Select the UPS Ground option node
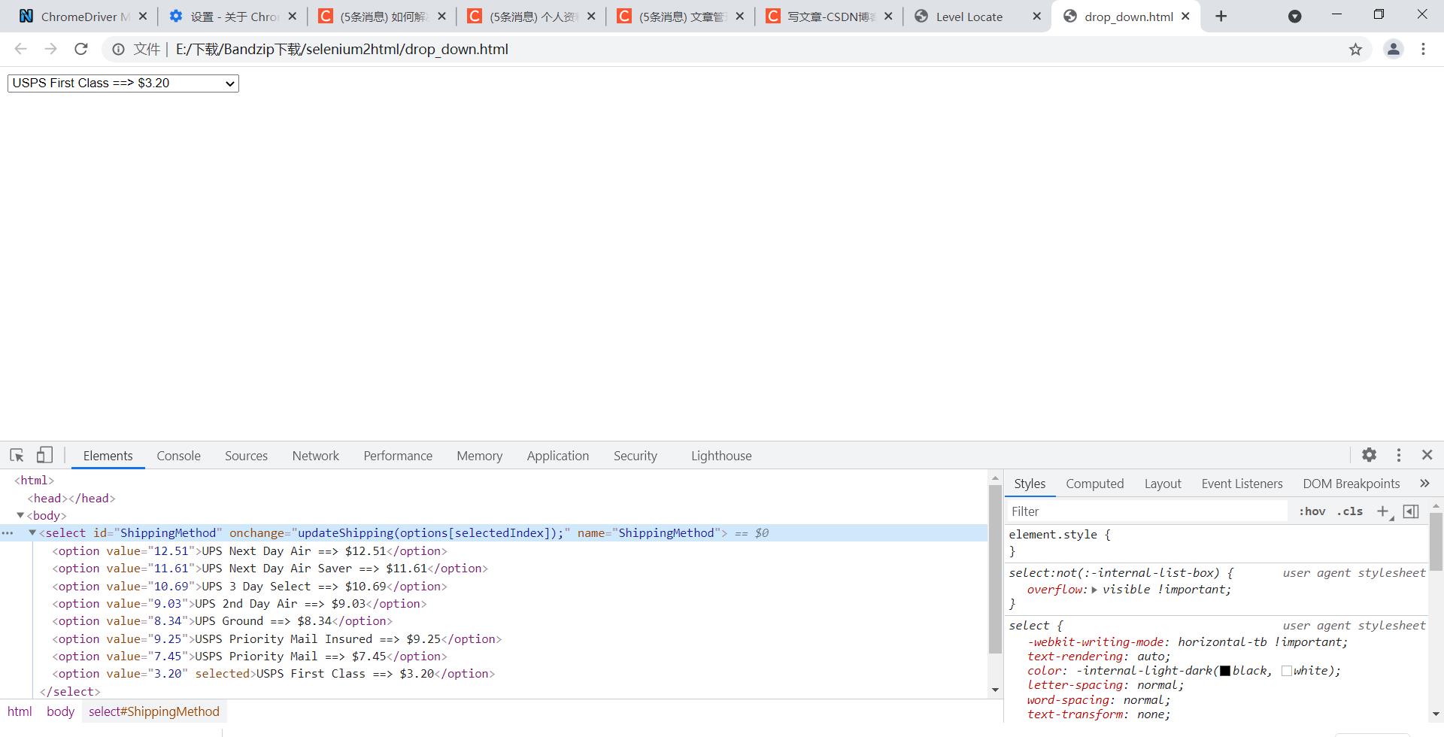This screenshot has width=1444, height=737. [223, 621]
